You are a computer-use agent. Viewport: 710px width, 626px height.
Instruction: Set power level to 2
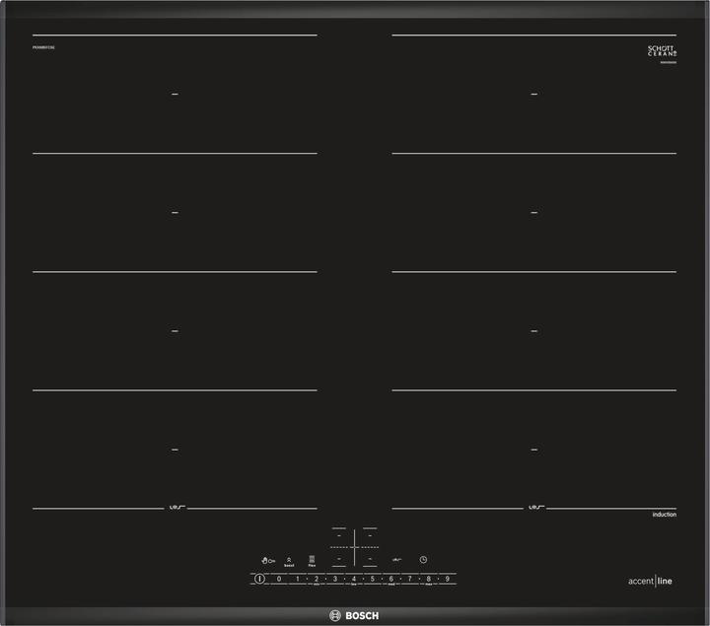[x=317, y=579]
